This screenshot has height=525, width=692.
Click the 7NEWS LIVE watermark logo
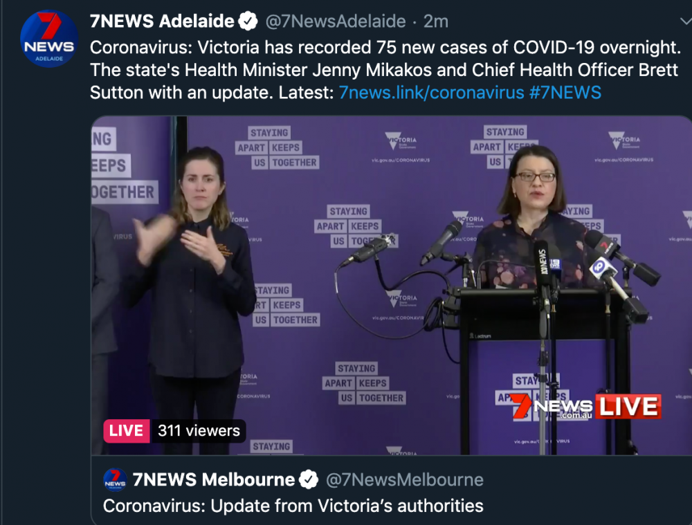586,406
